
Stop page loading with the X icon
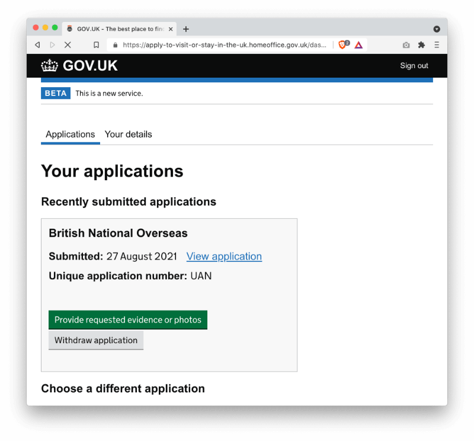[68, 45]
